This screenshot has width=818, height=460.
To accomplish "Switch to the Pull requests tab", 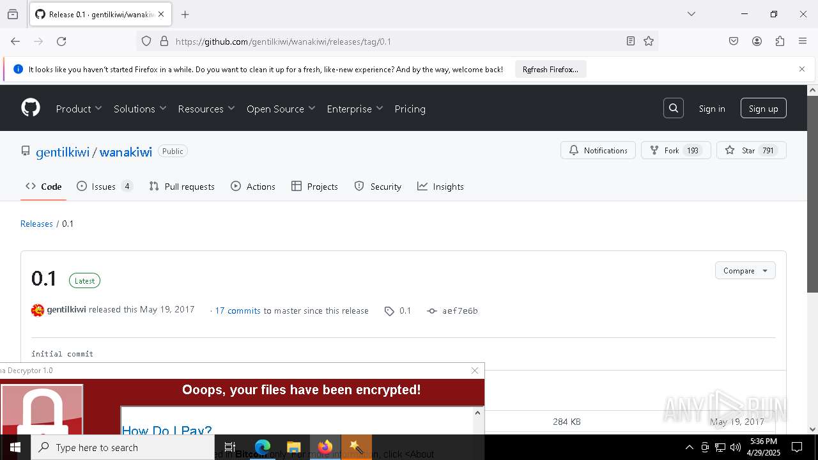I will 182,187.
